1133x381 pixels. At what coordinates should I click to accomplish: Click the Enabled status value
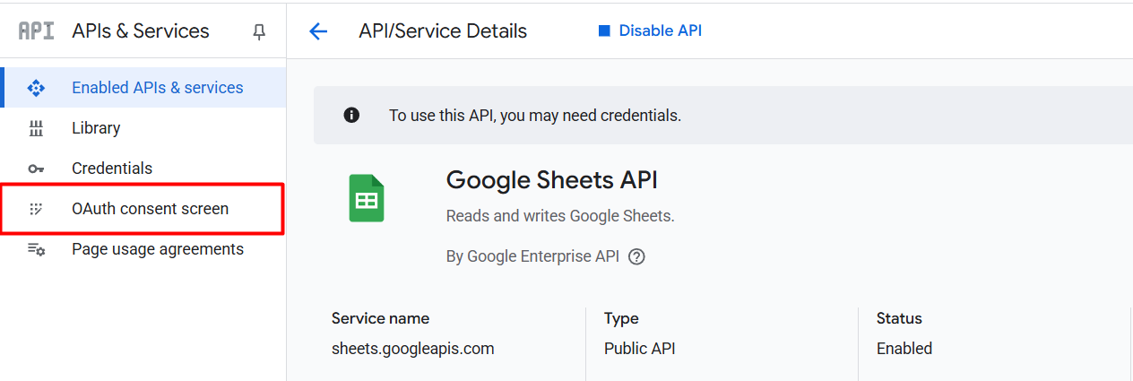(904, 349)
